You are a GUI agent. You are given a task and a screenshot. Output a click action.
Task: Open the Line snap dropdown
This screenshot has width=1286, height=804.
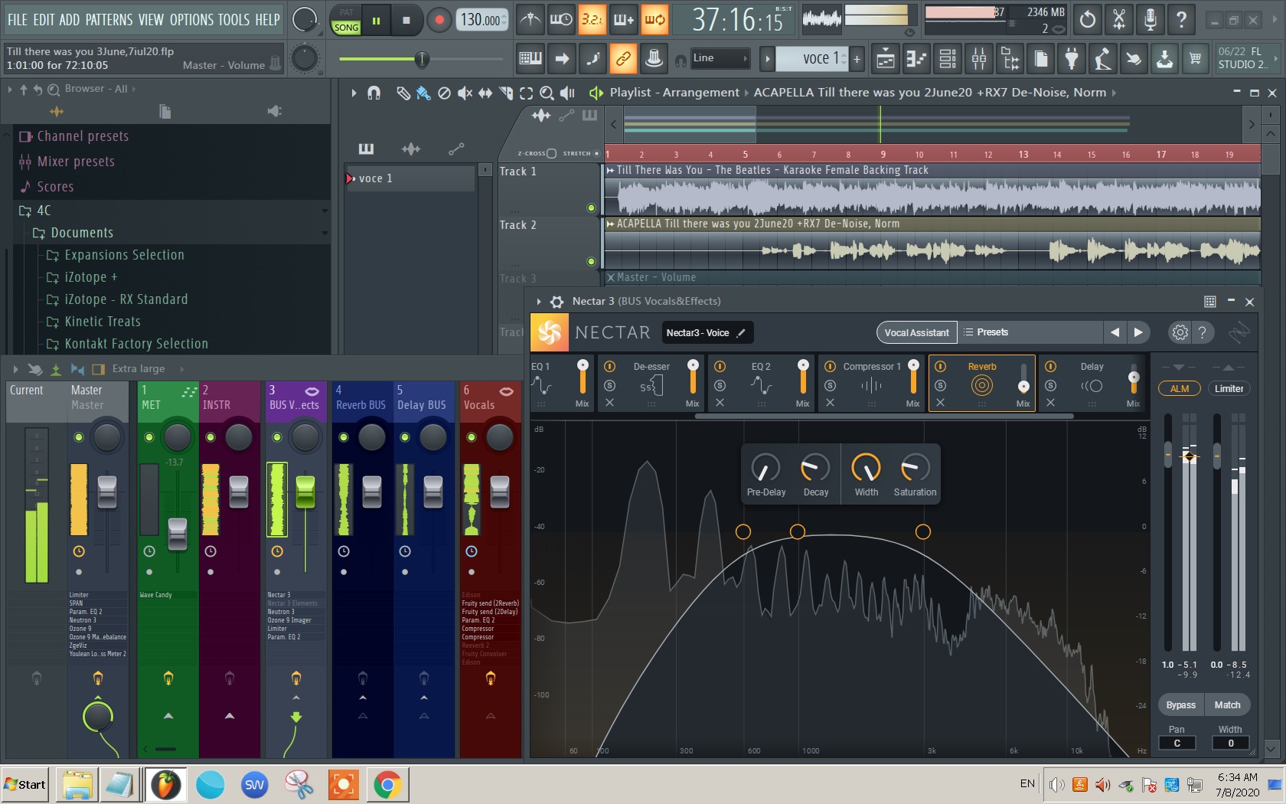(x=720, y=58)
